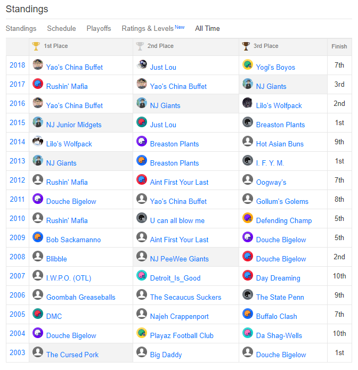Click the Breaston Plants gray helmet icon in the 2015 row
Image resolution: width=358 pixels, height=370 pixels.
click(x=248, y=122)
